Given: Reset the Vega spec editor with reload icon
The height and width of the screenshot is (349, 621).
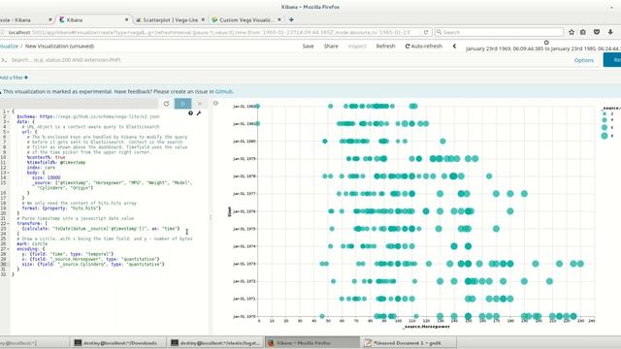Looking at the screenshot, I should [x=166, y=104].
